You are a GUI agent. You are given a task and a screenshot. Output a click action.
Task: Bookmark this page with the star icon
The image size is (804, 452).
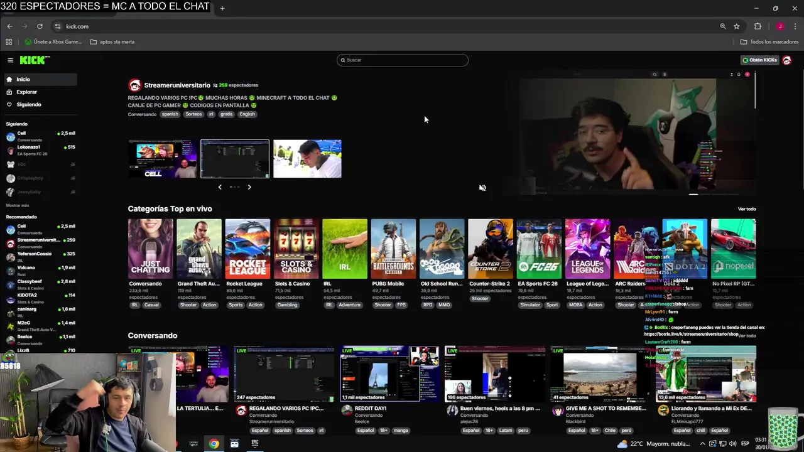(x=737, y=26)
